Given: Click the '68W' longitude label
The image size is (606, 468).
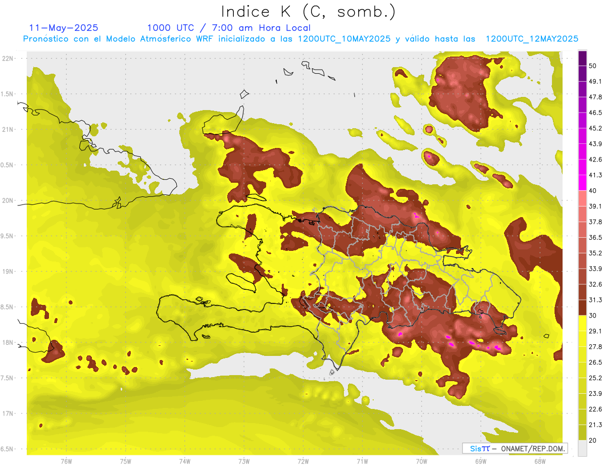Looking at the screenshot, I should [540, 462].
